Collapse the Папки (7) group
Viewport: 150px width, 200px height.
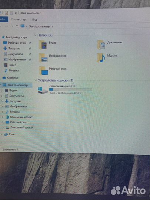(35, 35)
